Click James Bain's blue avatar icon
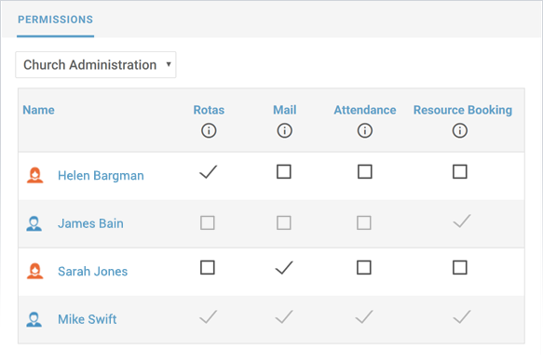 (34, 223)
